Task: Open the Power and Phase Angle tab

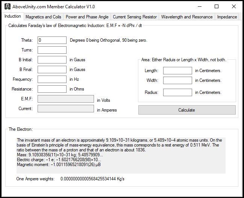Action: 87,17
